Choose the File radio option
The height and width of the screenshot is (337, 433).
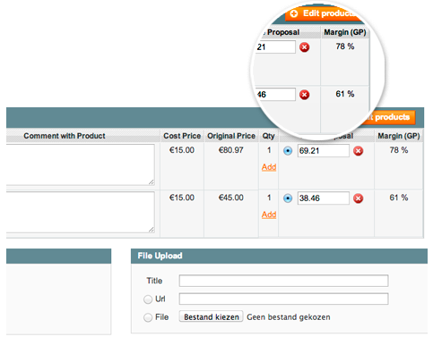[148, 317]
